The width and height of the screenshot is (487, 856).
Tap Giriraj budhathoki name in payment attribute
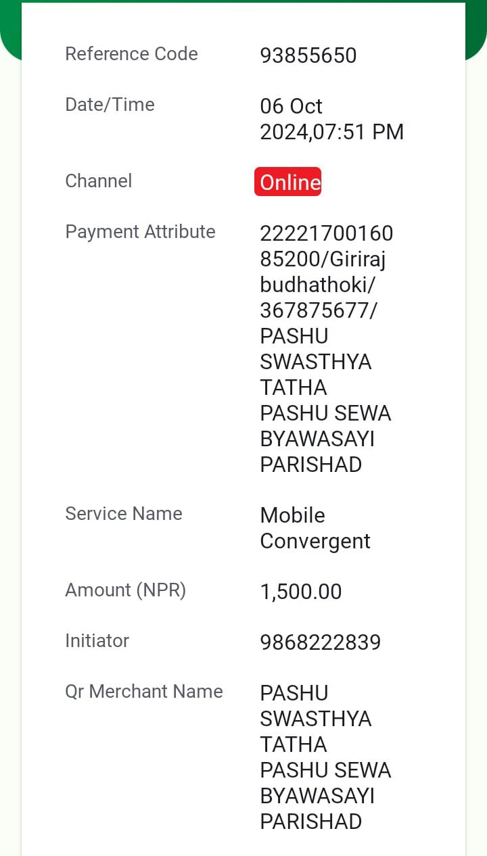click(x=323, y=272)
